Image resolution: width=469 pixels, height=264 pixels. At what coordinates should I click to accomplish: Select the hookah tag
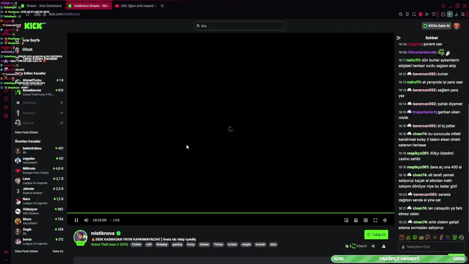(x=260, y=245)
